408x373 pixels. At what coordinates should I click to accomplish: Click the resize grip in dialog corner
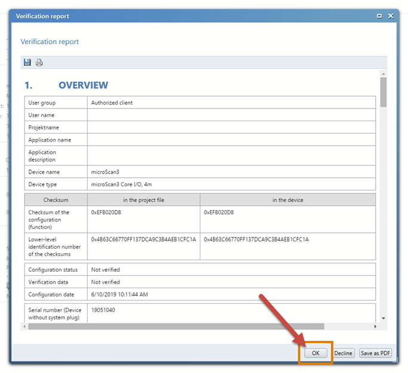(x=394, y=359)
